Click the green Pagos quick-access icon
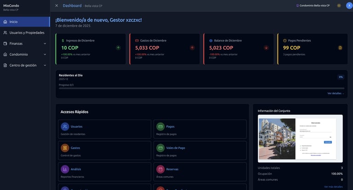Viewport: 353px width, 190px height. 160,127
